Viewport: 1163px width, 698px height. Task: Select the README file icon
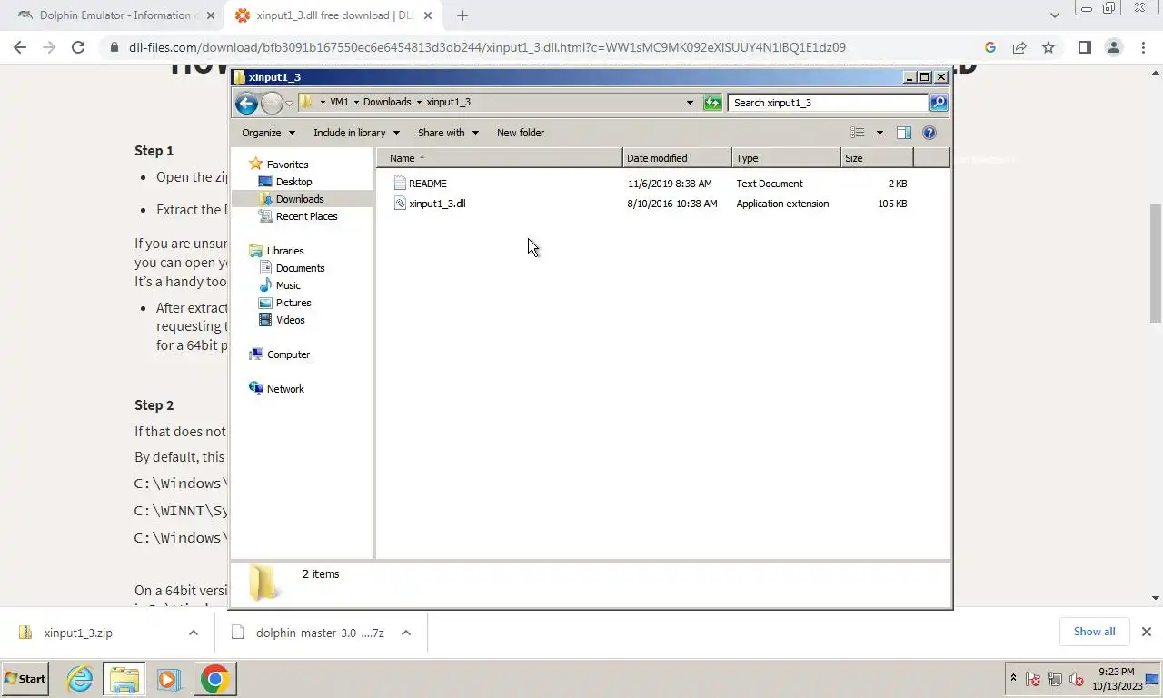(400, 184)
